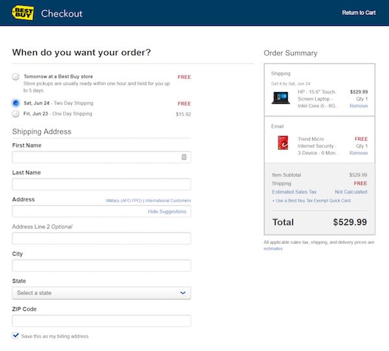Focus the ZIP Code input field

102,321
